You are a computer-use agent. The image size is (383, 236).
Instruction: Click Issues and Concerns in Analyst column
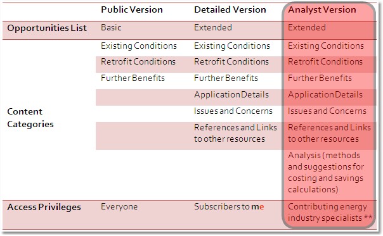coord(327,111)
